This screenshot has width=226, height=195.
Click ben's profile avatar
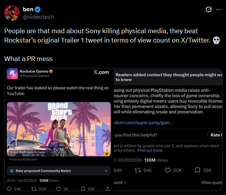pyautogui.click(x=12, y=13)
